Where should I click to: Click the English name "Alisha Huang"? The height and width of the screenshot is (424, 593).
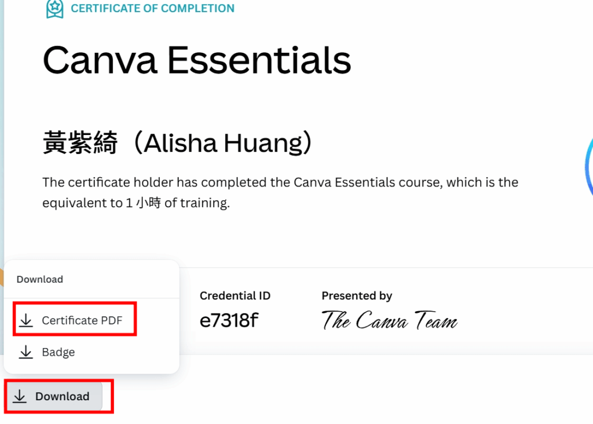pos(223,143)
